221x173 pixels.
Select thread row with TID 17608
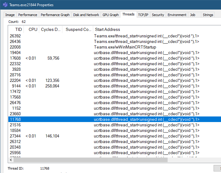click(93, 58)
